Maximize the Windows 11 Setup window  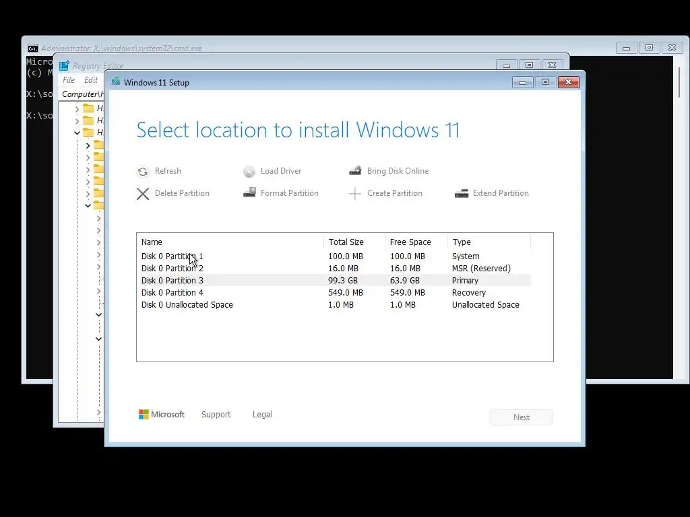545,82
